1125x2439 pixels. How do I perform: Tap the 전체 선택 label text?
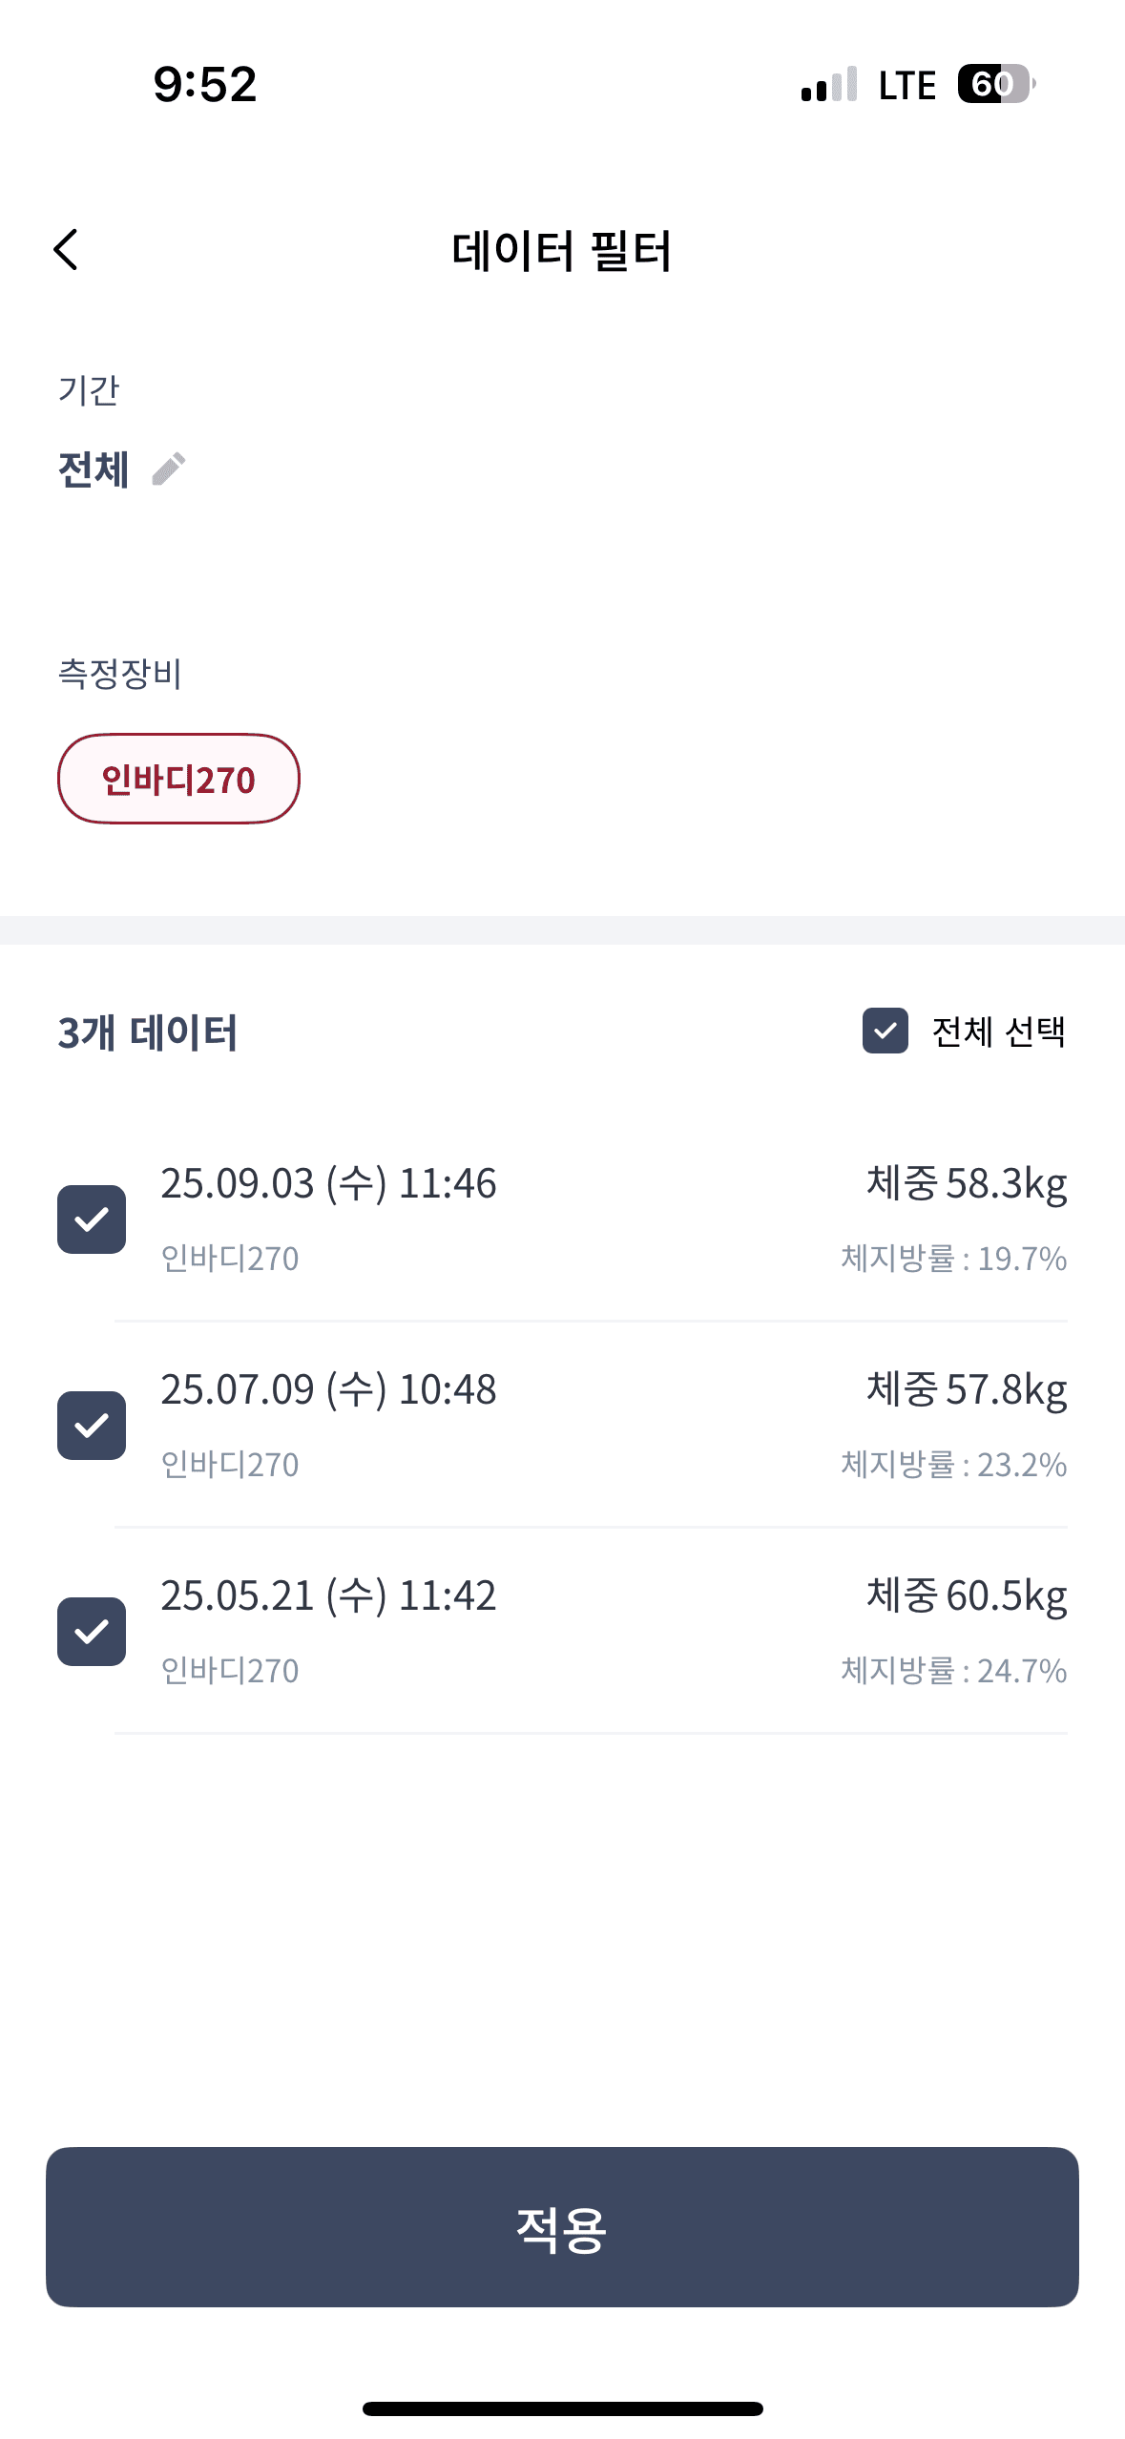(x=998, y=1032)
